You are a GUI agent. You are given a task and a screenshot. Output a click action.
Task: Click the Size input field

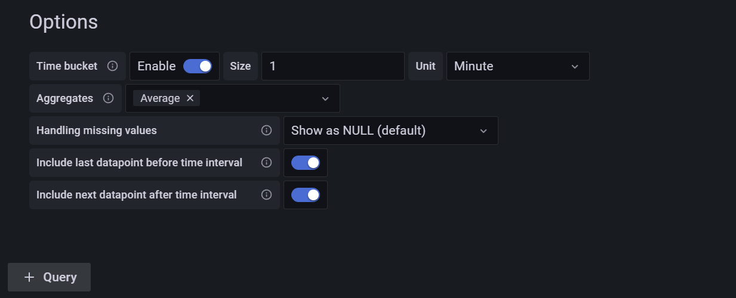[x=332, y=66]
